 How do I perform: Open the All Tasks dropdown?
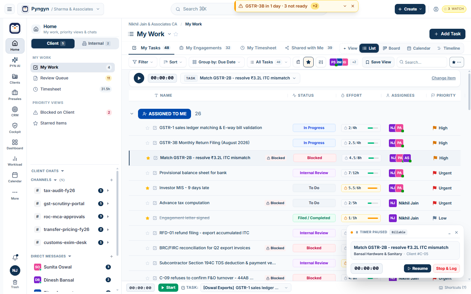(269, 62)
